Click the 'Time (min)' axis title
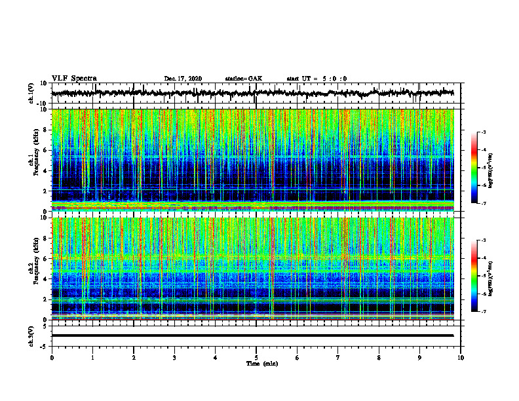Screen dimensions: 519x401 pyautogui.click(x=262, y=364)
